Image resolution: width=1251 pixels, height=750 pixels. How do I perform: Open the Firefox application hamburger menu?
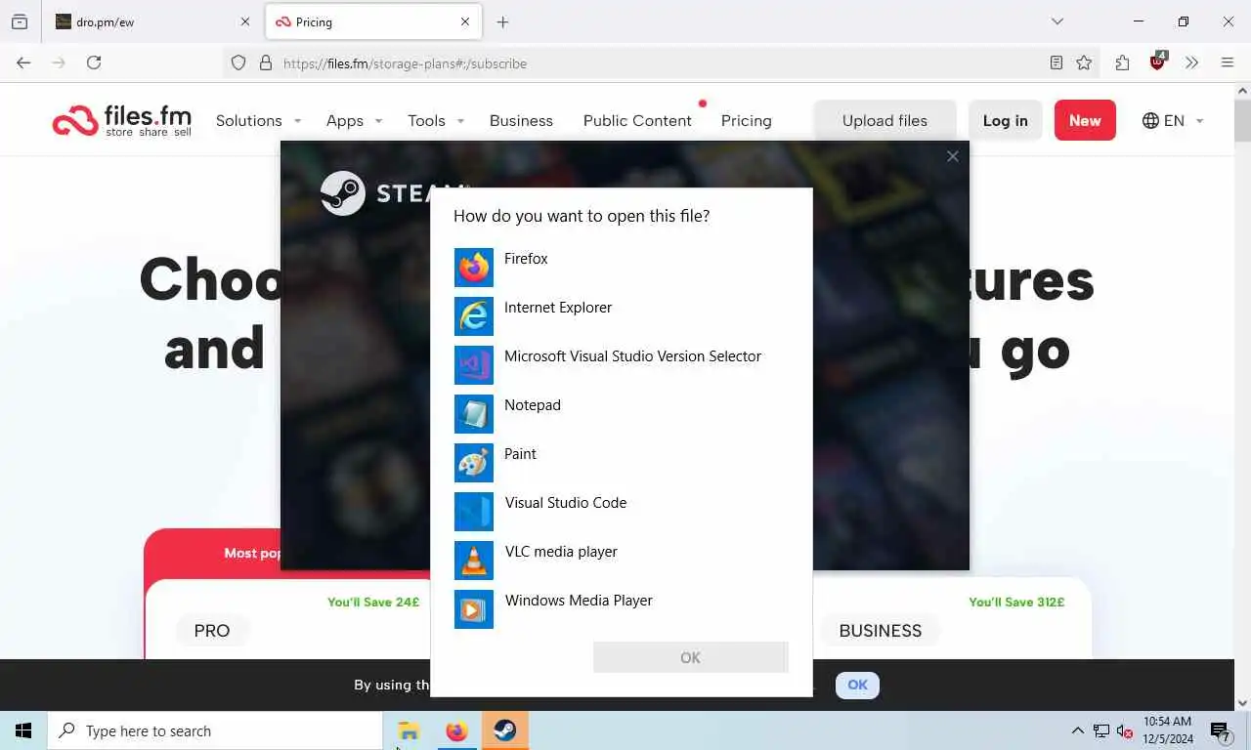(1228, 62)
